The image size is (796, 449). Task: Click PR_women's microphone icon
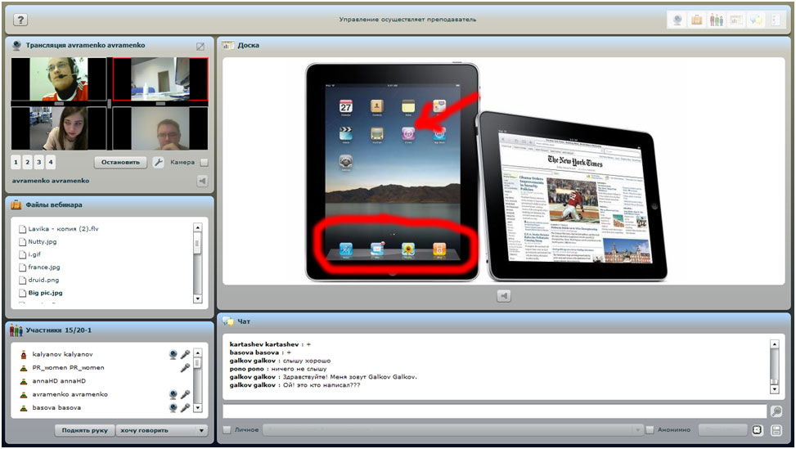coord(185,367)
